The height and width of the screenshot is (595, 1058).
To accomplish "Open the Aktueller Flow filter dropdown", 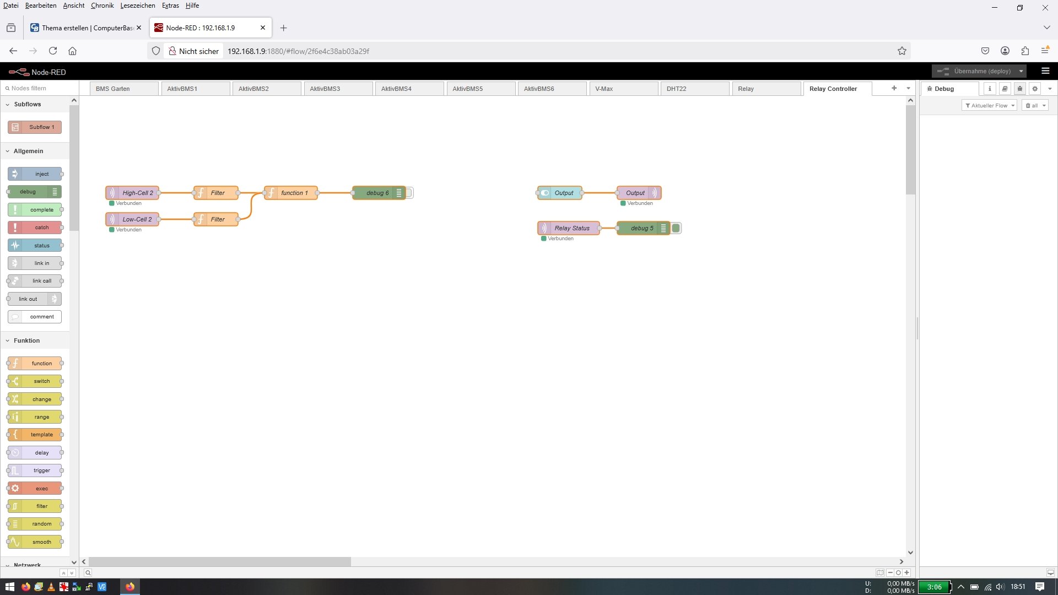I will (989, 105).
